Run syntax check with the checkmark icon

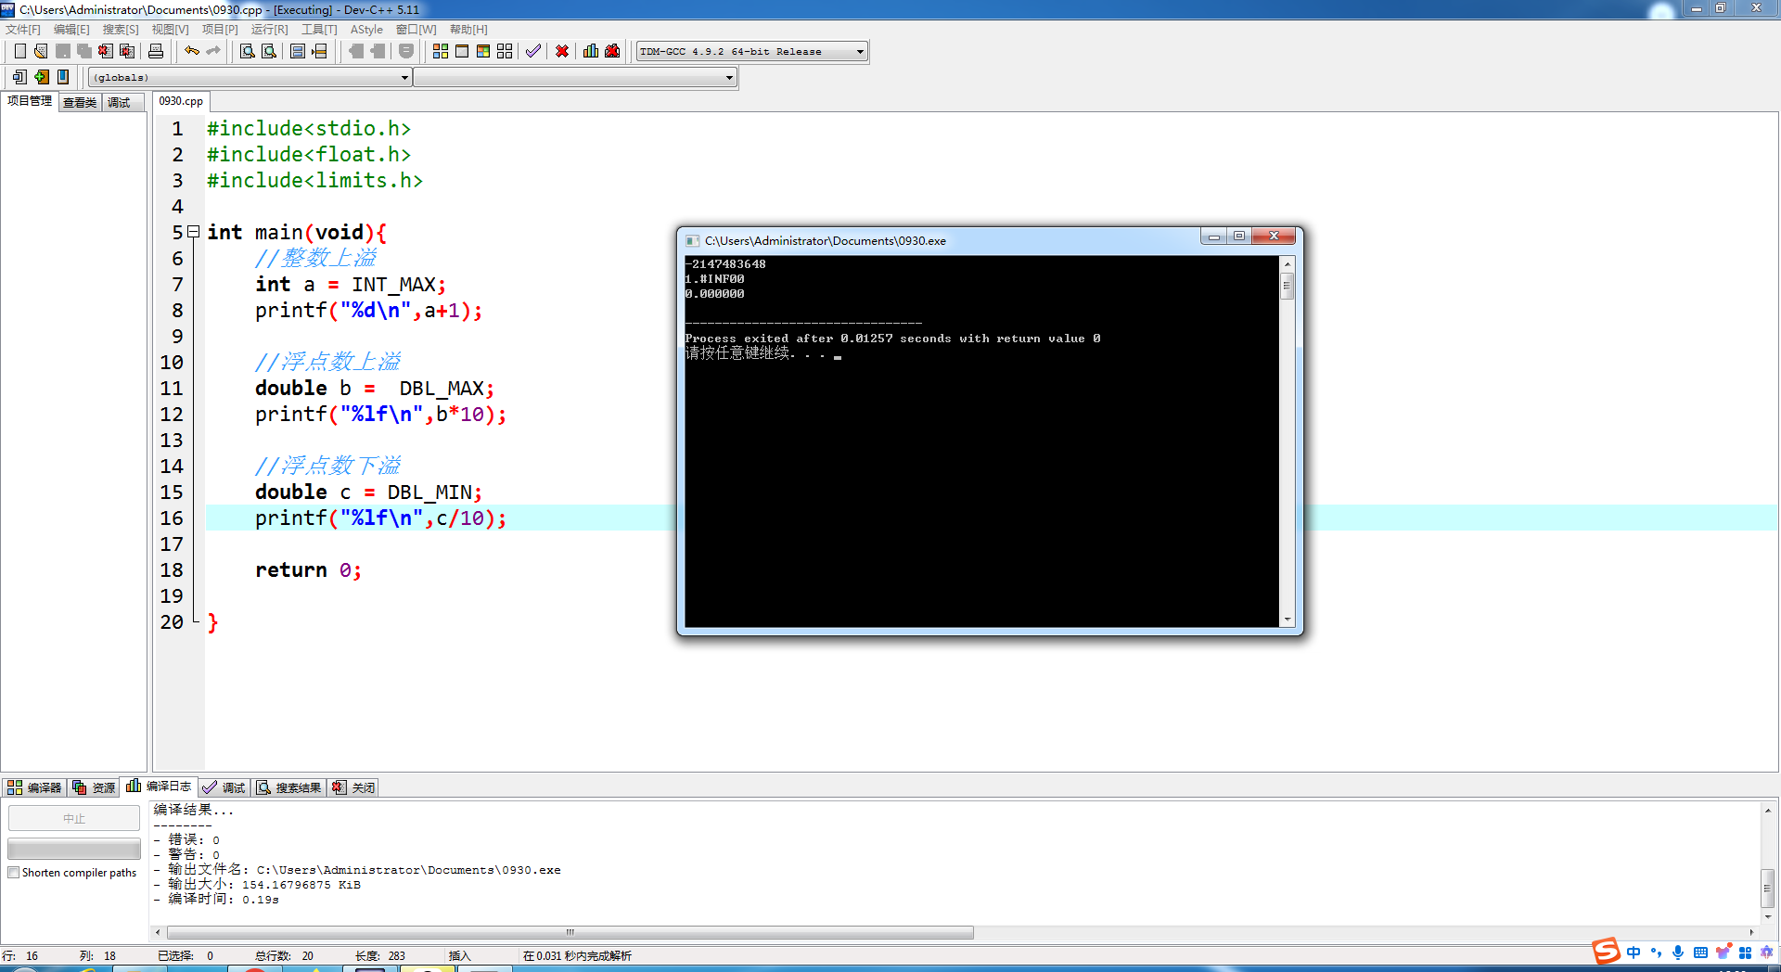coord(533,51)
